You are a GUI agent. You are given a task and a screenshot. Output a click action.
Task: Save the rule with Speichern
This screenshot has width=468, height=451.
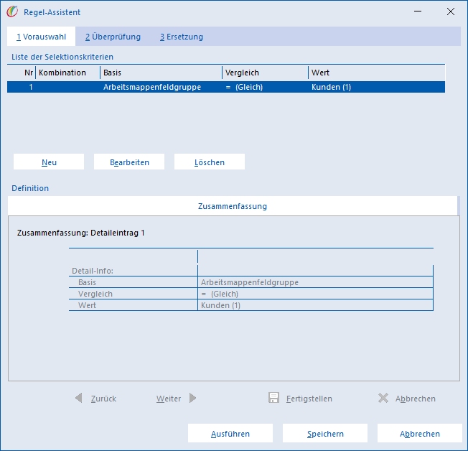(325, 433)
